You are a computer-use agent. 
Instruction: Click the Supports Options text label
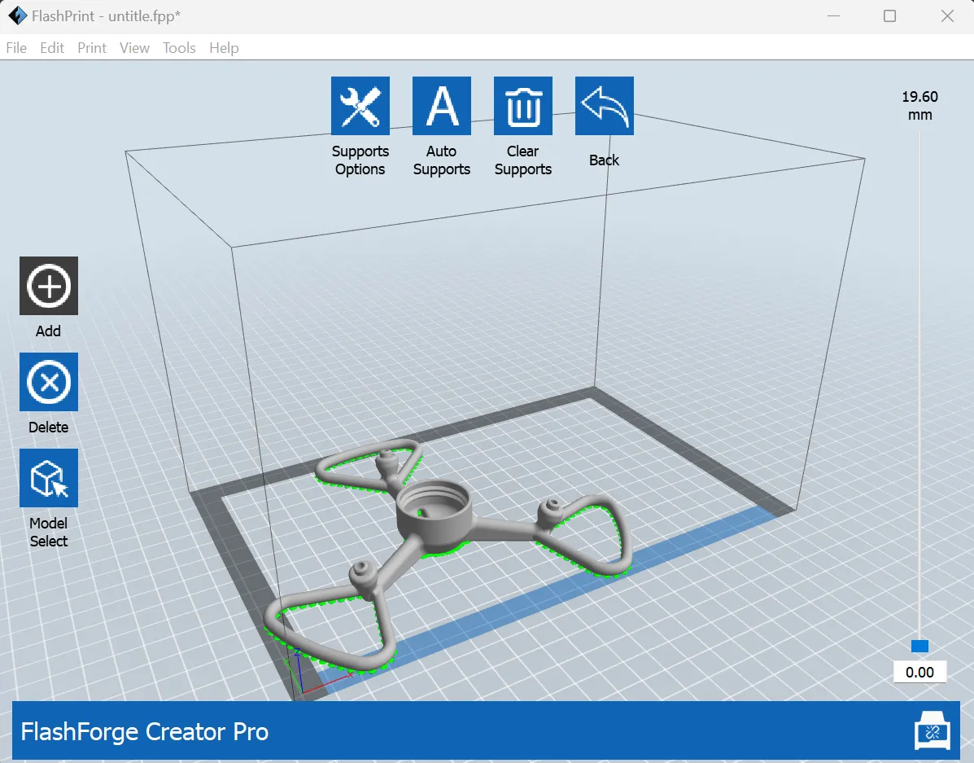[x=360, y=160]
